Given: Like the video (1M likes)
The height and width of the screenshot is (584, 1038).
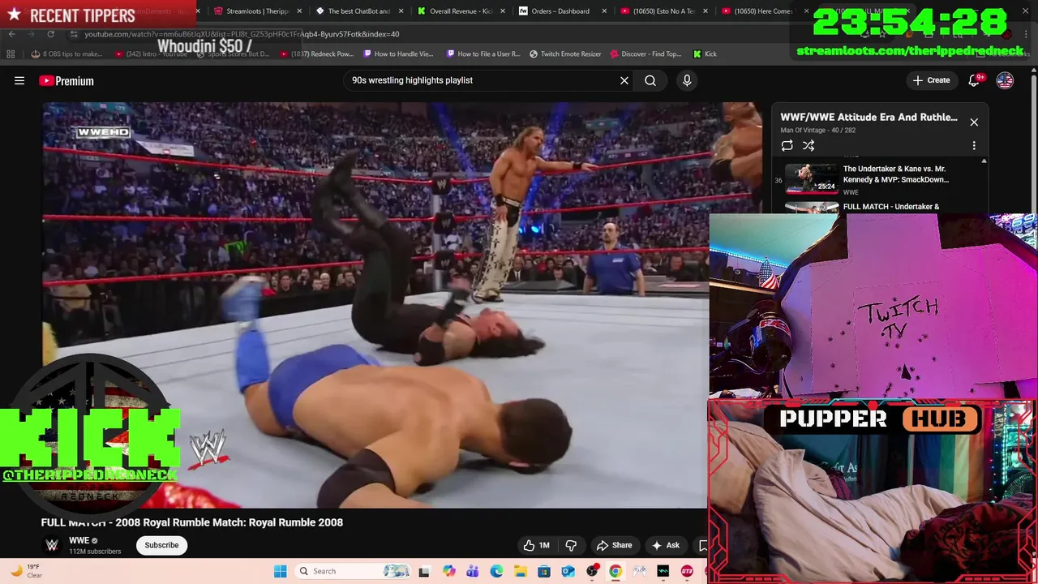Looking at the screenshot, I should tap(537, 545).
